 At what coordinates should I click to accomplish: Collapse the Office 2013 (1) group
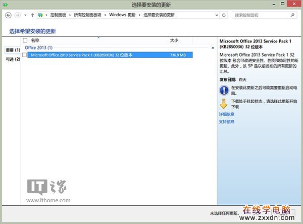tap(213, 48)
